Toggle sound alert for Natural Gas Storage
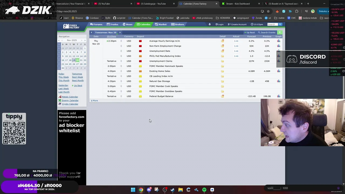 121,81
